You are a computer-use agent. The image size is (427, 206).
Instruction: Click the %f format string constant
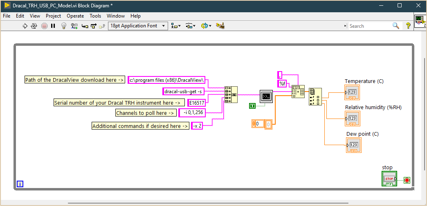[x=282, y=83]
